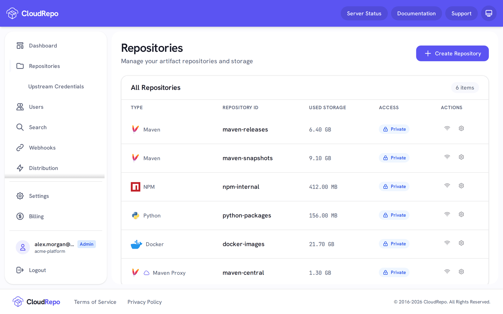This screenshot has width=503, height=314.
Task: Open Settings in the sidebar
Action: point(56,196)
